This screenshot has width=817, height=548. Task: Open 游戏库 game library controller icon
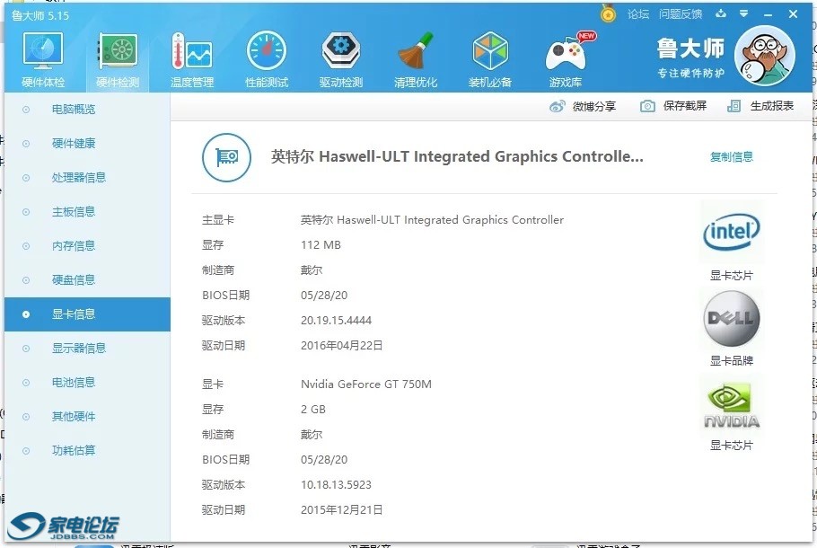coord(567,52)
